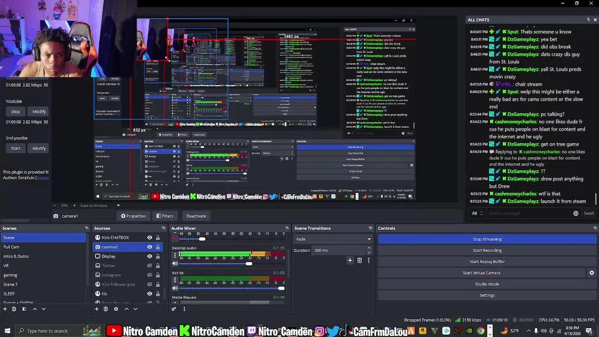This screenshot has height=337, width=599.
Task: Move selected source down in Sources list
Action: pos(135,309)
